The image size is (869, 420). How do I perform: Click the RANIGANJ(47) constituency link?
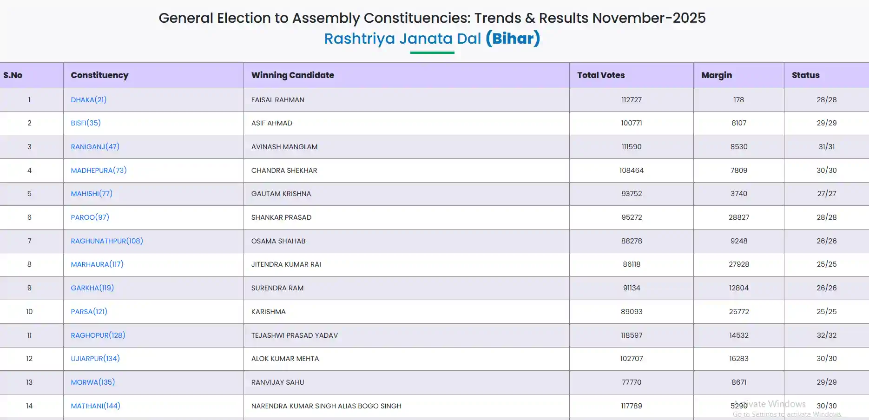point(95,146)
